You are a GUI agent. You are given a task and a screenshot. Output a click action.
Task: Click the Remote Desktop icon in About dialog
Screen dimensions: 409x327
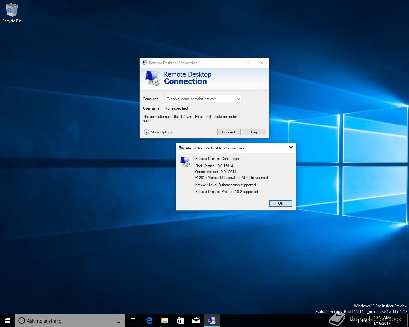coord(185,162)
